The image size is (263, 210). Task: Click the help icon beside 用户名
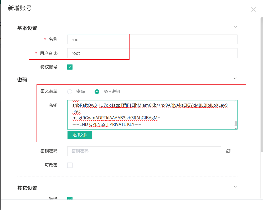(x=55, y=53)
